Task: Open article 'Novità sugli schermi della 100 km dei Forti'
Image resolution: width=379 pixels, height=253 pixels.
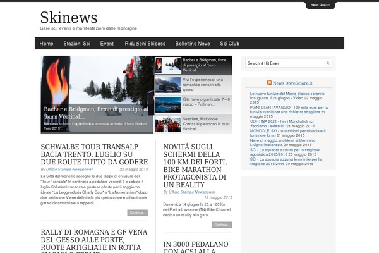Action: [195, 166]
